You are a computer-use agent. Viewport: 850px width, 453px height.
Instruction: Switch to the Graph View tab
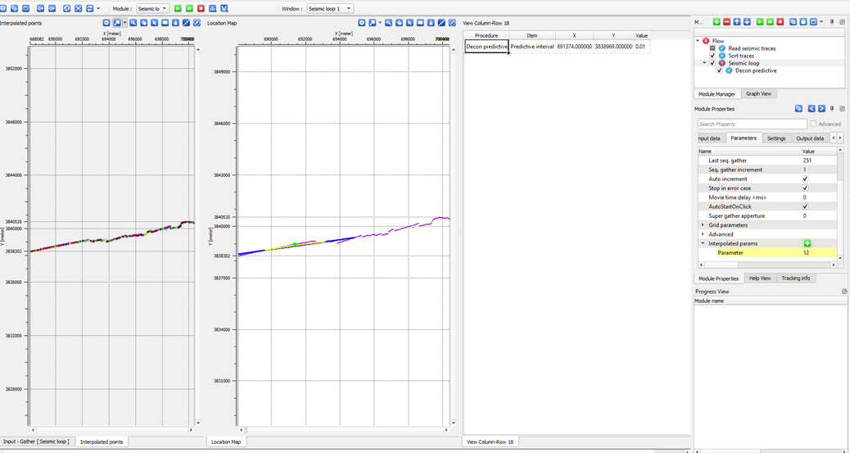point(758,94)
